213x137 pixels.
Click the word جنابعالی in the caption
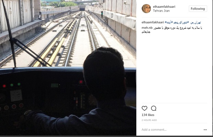coord(146,32)
